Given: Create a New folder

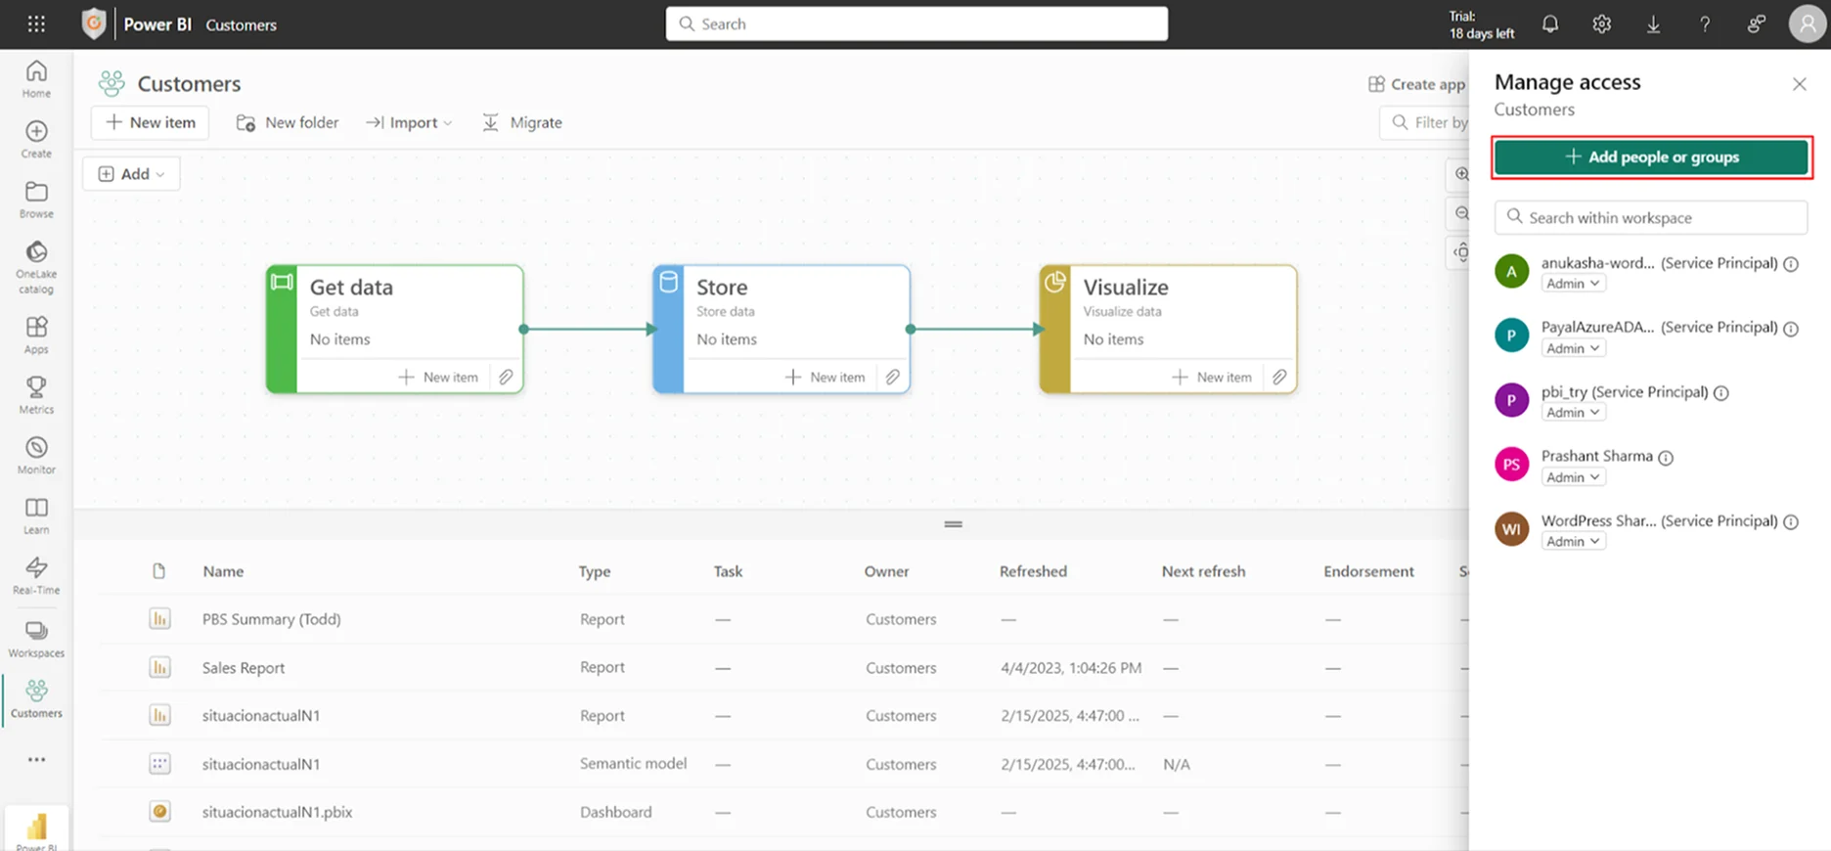Looking at the screenshot, I should pos(288,122).
